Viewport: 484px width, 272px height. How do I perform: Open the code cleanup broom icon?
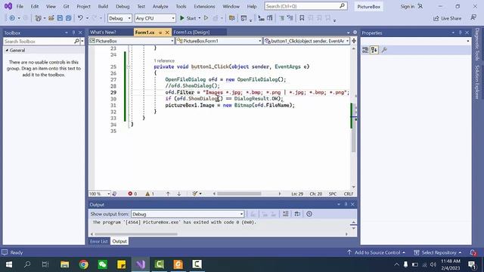195,193
